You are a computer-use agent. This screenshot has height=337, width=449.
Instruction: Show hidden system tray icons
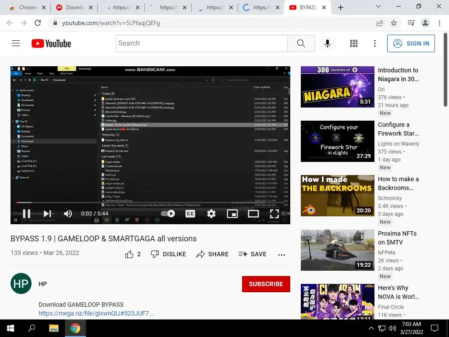371,328
